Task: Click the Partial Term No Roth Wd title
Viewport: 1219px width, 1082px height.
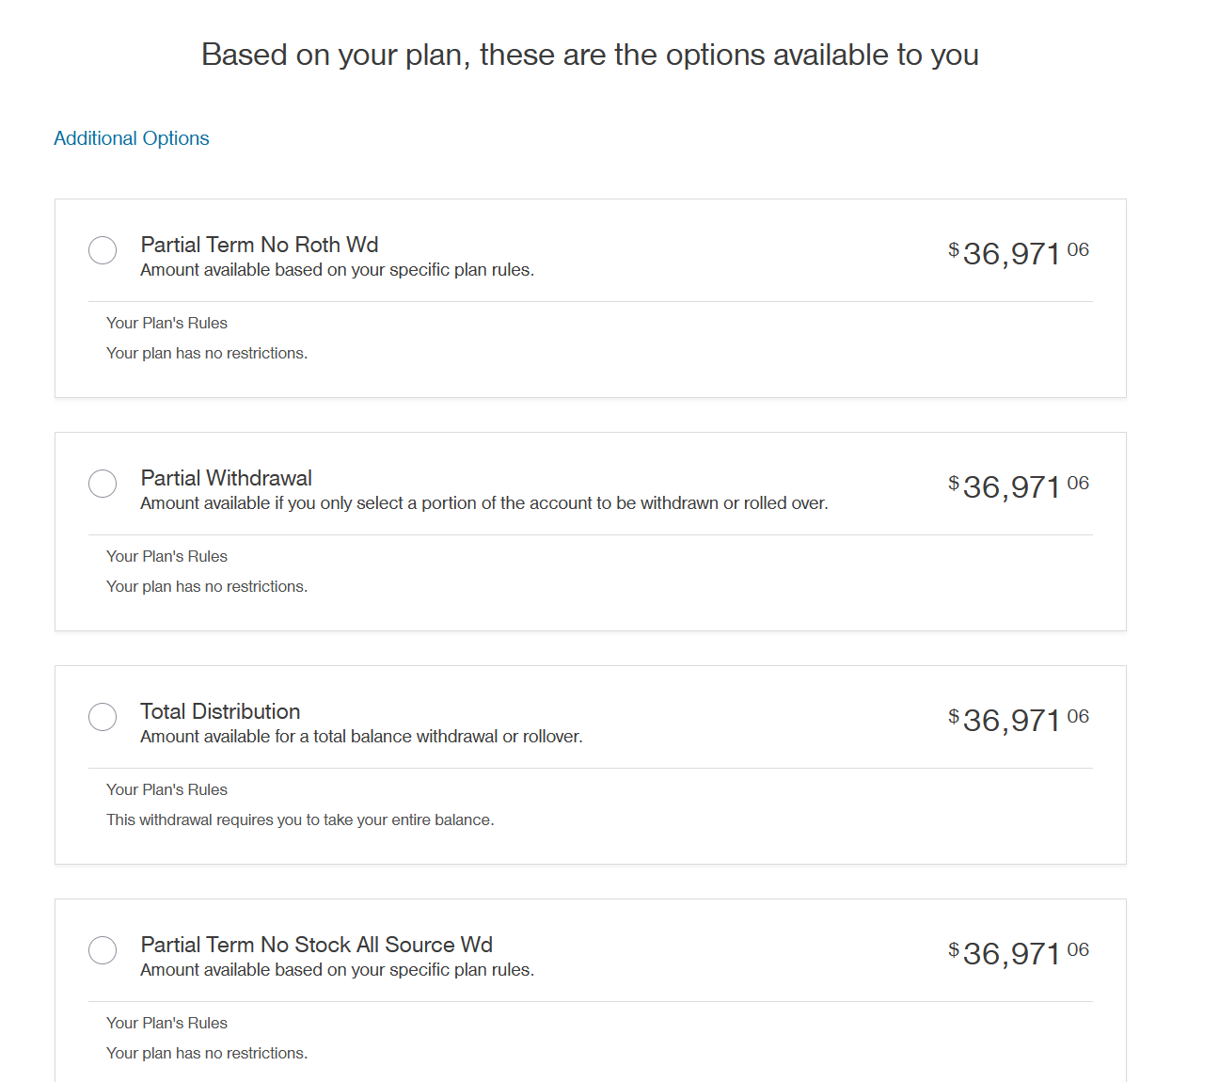Action: click(x=260, y=245)
